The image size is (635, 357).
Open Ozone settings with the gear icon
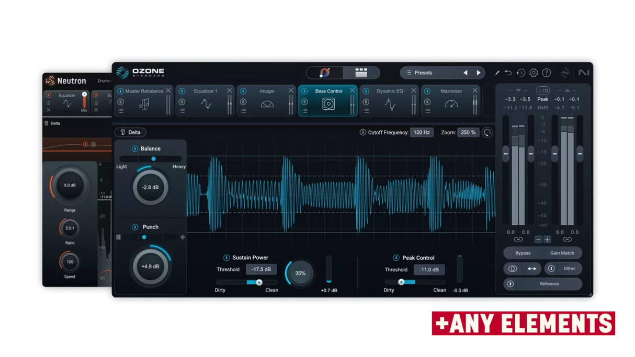[534, 73]
